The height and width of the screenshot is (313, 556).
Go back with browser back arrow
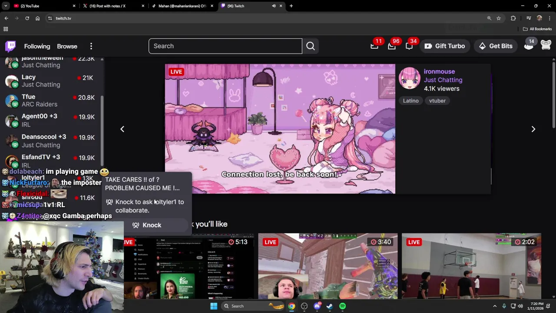coord(6,18)
